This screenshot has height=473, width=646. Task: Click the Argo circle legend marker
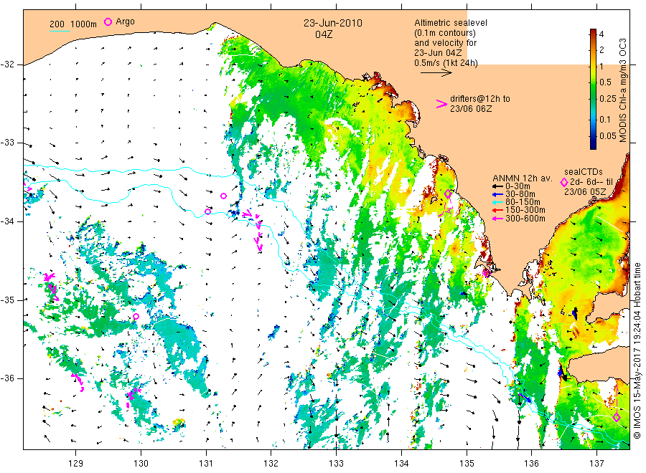pos(108,21)
